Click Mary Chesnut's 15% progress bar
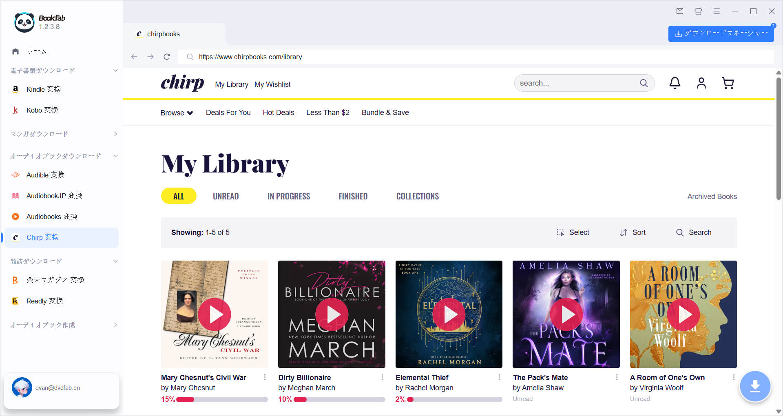 coord(222,400)
